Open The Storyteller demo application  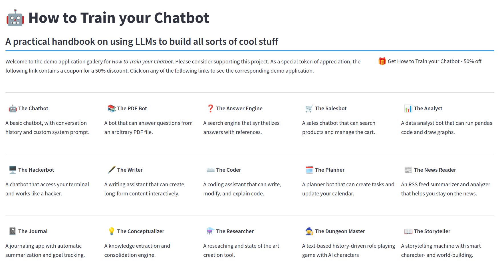click(432, 231)
